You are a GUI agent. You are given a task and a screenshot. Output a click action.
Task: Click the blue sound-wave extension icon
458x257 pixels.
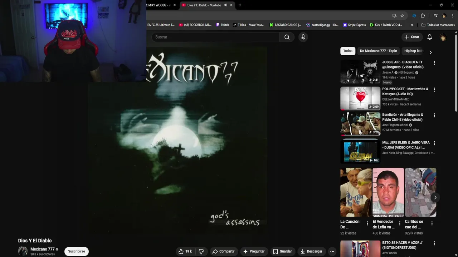click(x=414, y=16)
